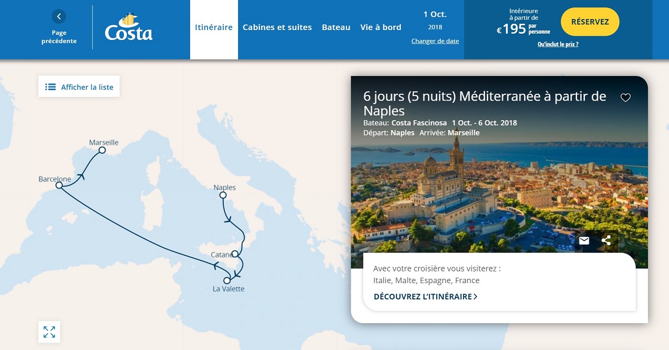
Task: Expand the map to fullscreen
Action: (x=49, y=332)
